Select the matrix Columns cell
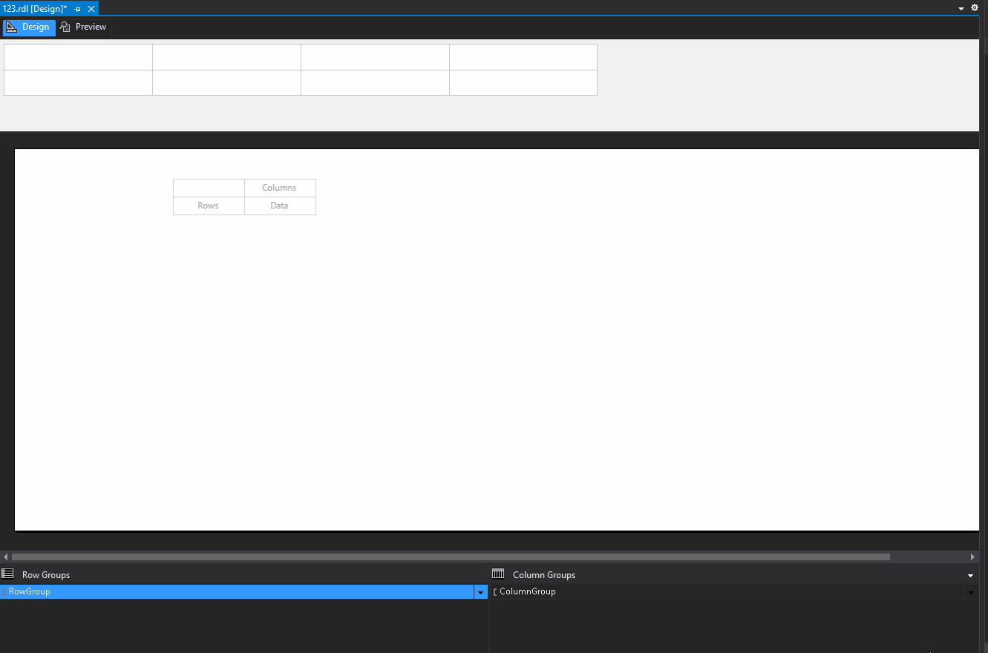This screenshot has width=988, height=653. pyautogui.click(x=280, y=188)
